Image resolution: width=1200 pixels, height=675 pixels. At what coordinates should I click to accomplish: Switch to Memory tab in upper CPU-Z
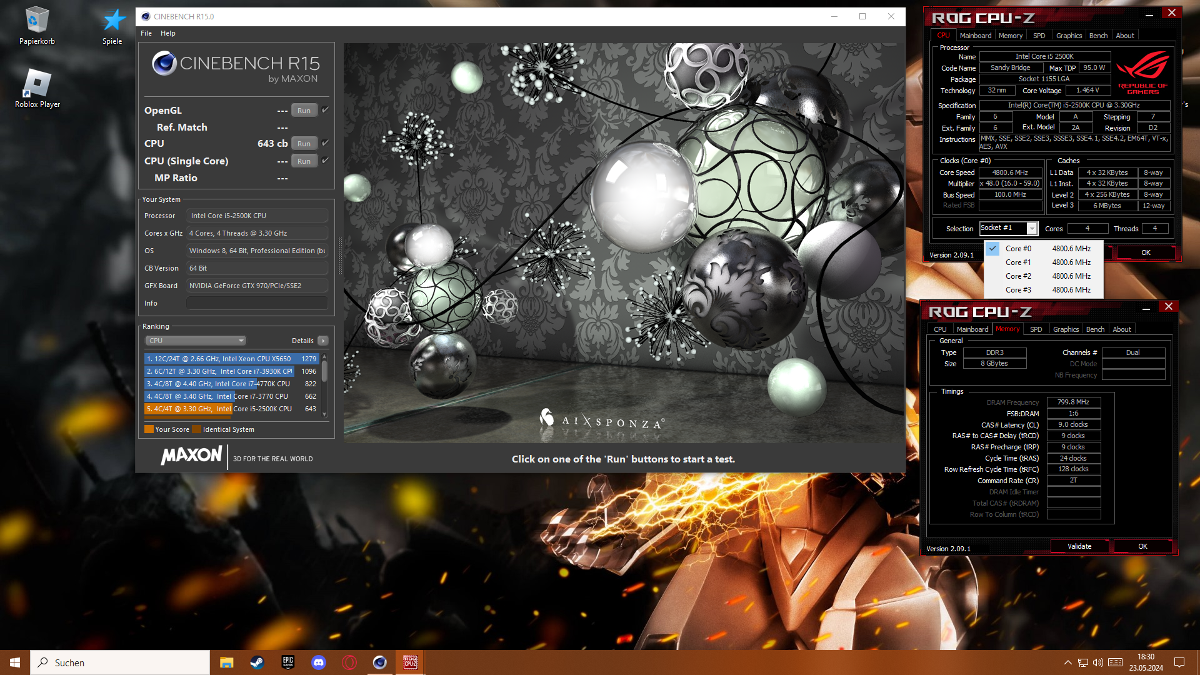click(1011, 36)
